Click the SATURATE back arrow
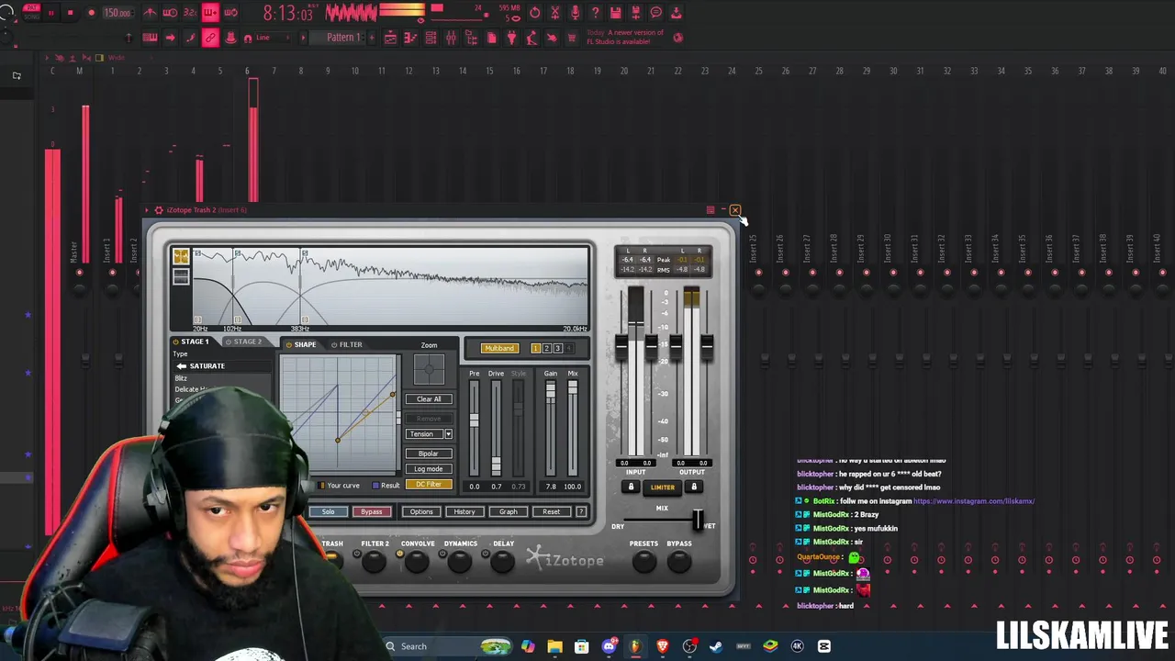This screenshot has height=661, width=1175. 181,366
